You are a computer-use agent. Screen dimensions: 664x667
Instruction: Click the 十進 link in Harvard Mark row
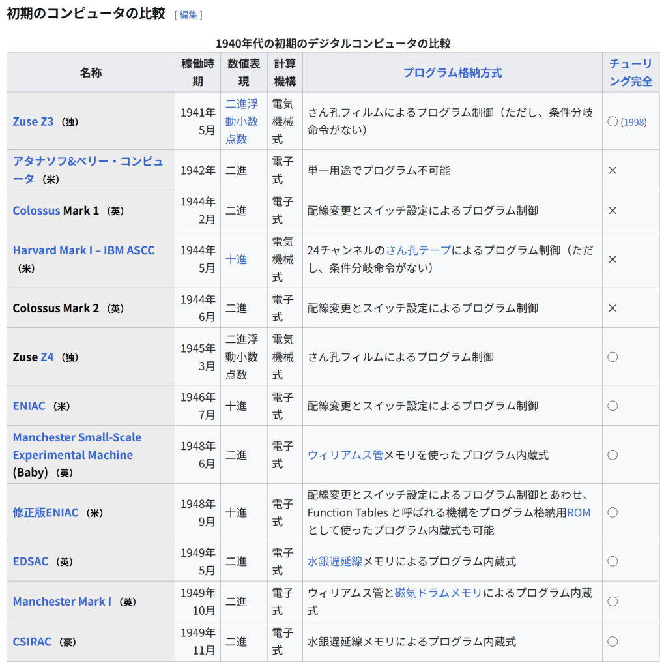[237, 259]
